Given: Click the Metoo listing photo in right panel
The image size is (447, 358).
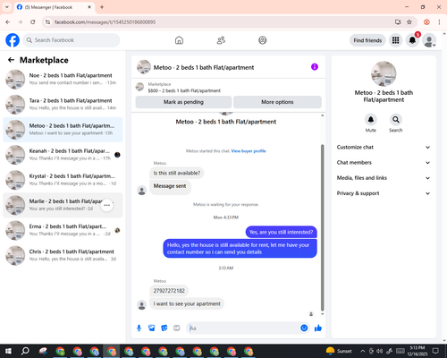Looking at the screenshot, I should (x=384, y=73).
